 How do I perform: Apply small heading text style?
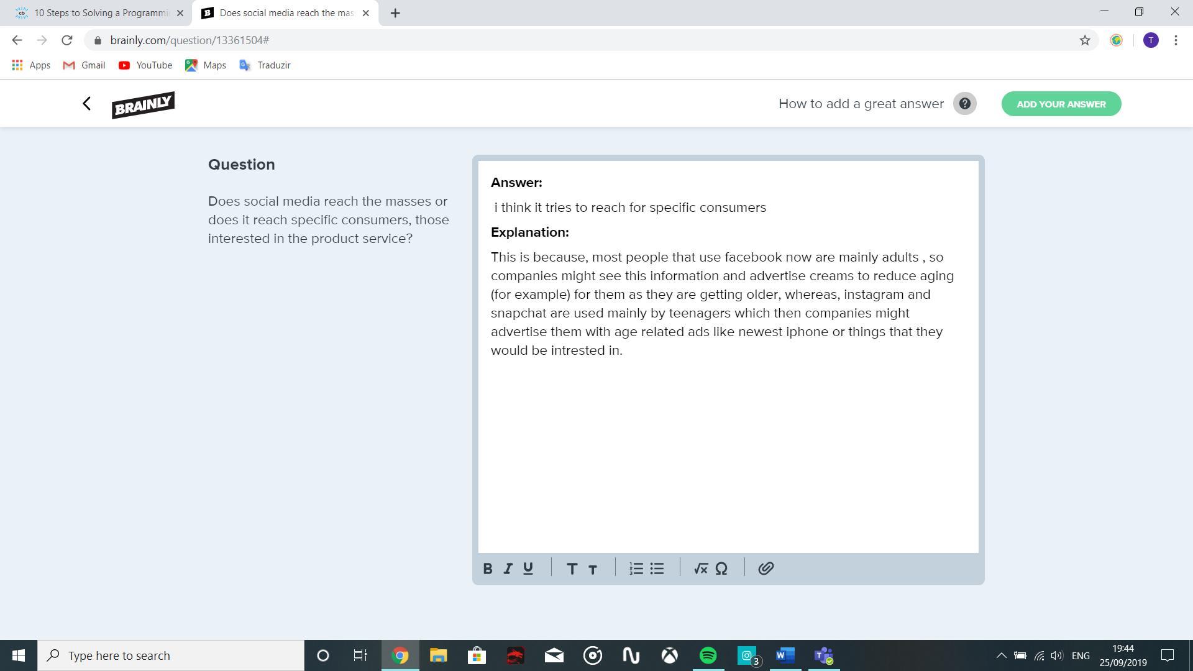pyautogui.click(x=593, y=569)
